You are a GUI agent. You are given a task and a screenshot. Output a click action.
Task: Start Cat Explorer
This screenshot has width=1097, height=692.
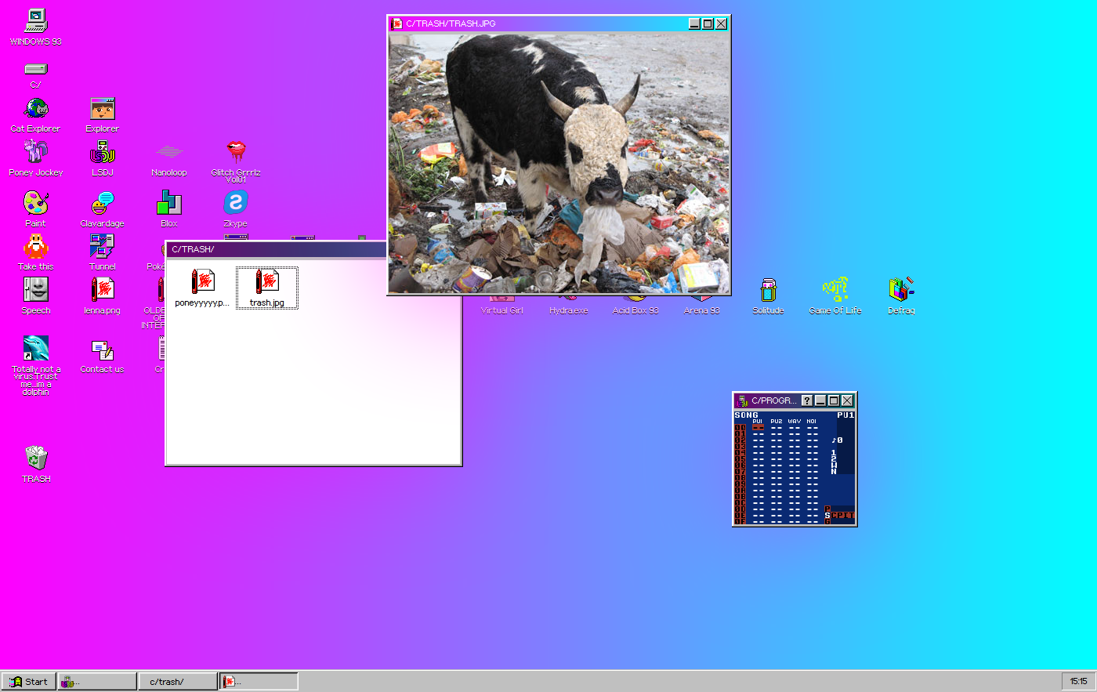(34, 108)
